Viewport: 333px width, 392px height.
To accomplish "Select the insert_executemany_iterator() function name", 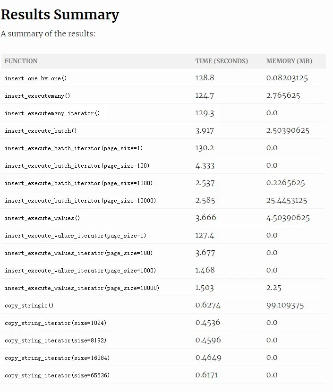I will 52,113.
